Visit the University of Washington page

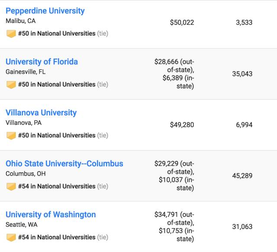click(51, 215)
